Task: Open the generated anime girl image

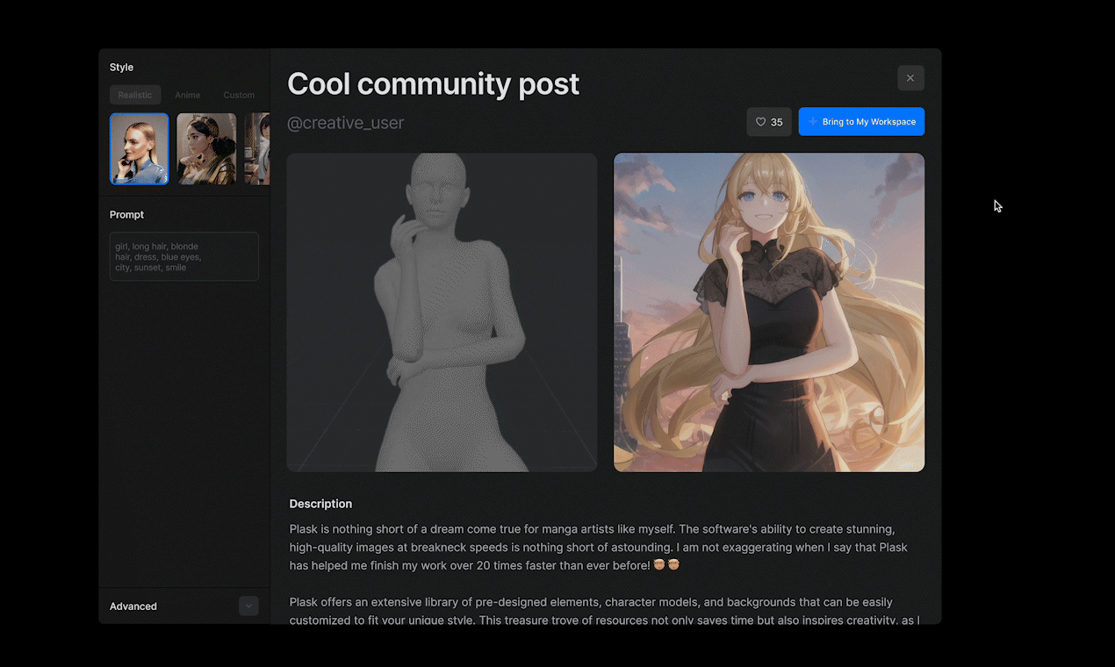Action: coord(769,312)
